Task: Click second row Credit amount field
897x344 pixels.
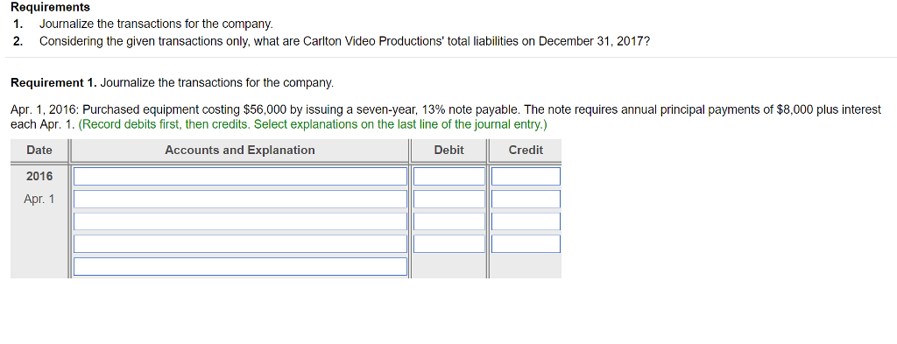Action: point(526,199)
